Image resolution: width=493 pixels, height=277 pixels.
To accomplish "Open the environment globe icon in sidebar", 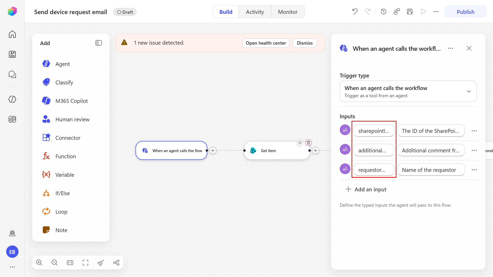I will coord(12,233).
